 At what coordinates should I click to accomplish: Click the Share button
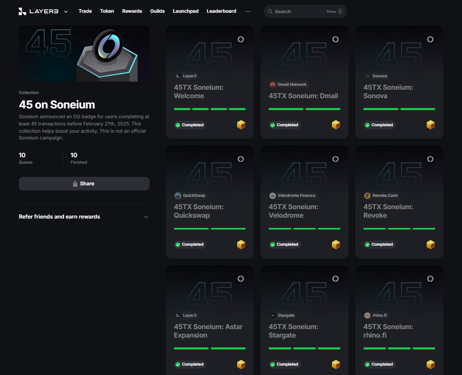pos(84,183)
